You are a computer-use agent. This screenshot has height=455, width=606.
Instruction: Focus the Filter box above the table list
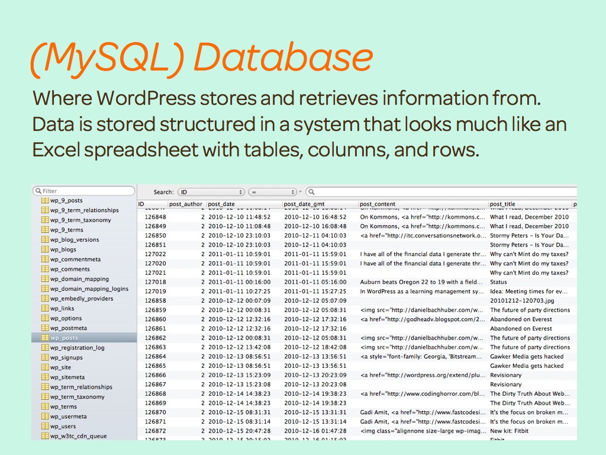coord(84,191)
